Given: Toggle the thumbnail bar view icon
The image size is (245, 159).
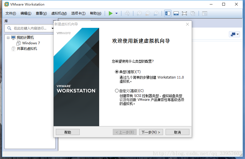Looking at the screenshot, I should click(176, 13).
